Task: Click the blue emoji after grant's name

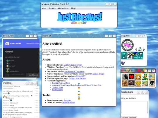Action: click(8, 94)
